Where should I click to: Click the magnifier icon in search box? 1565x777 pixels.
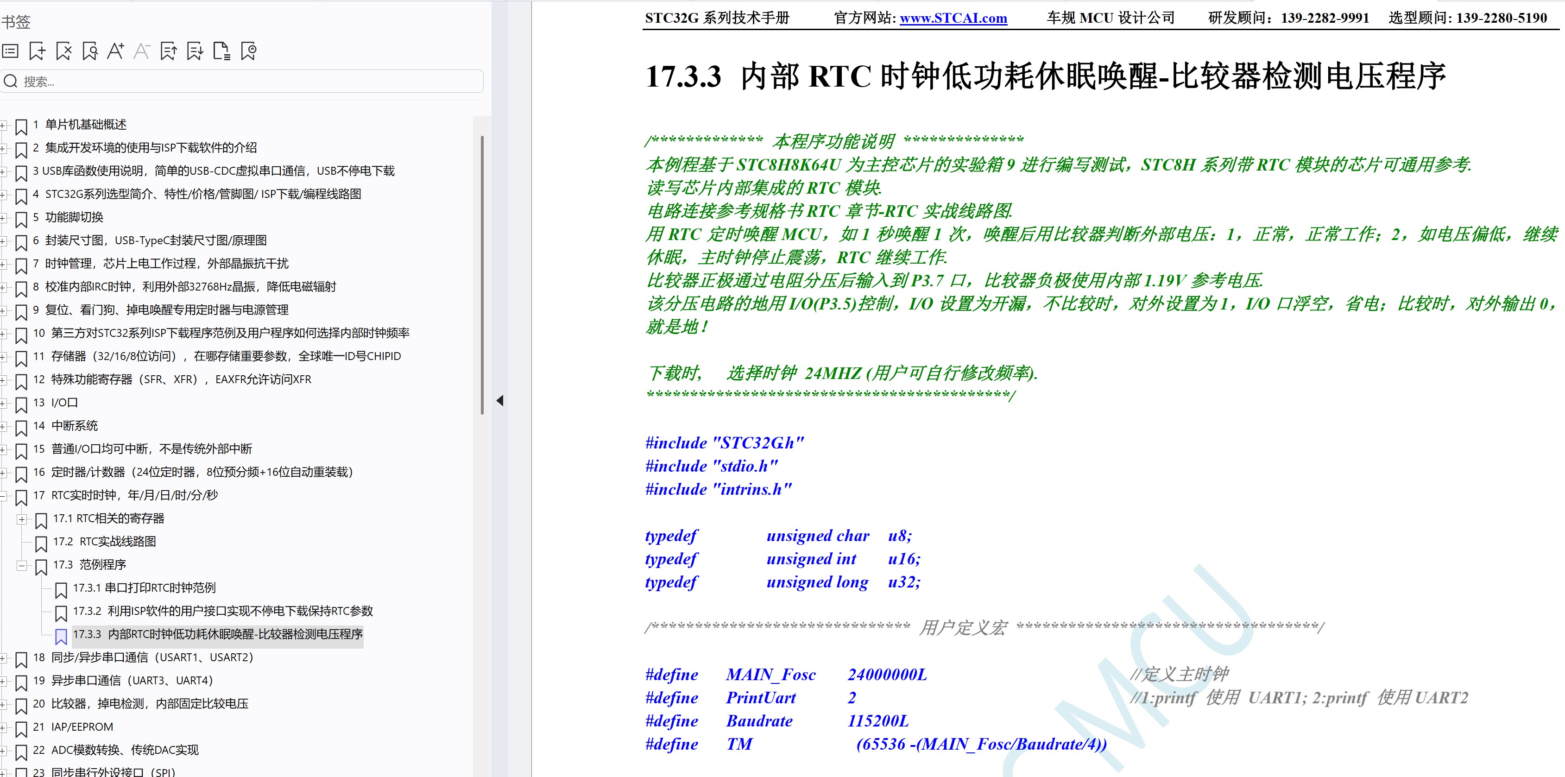point(10,82)
